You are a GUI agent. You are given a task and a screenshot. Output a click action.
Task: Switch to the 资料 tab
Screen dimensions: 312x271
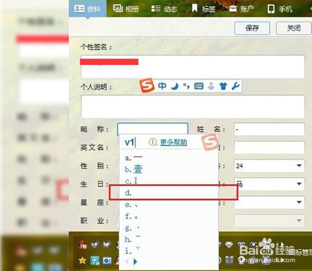88,8
